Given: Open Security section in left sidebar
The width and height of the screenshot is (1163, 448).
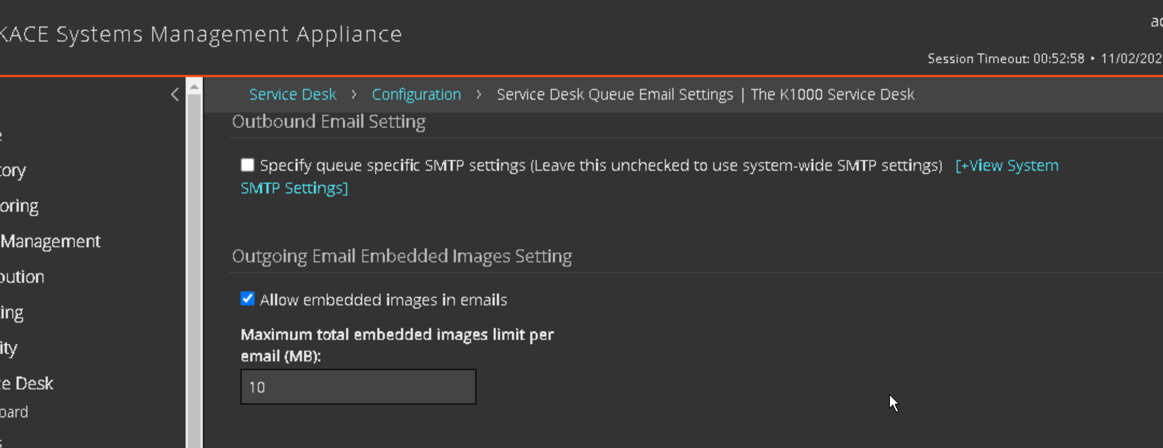Looking at the screenshot, I should [x=8, y=348].
